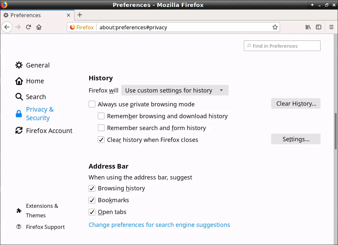This screenshot has width=338, height=245.
Task: Bookmark this page with the star
Action: click(x=275, y=27)
